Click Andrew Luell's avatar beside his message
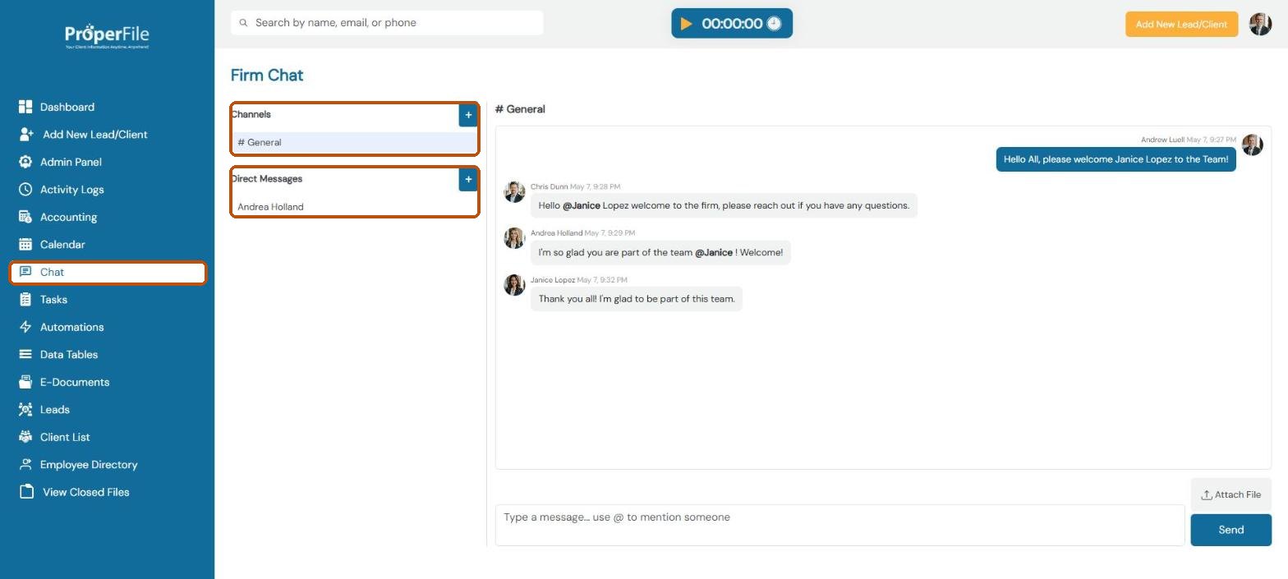Image resolution: width=1288 pixels, height=579 pixels. point(1252,145)
